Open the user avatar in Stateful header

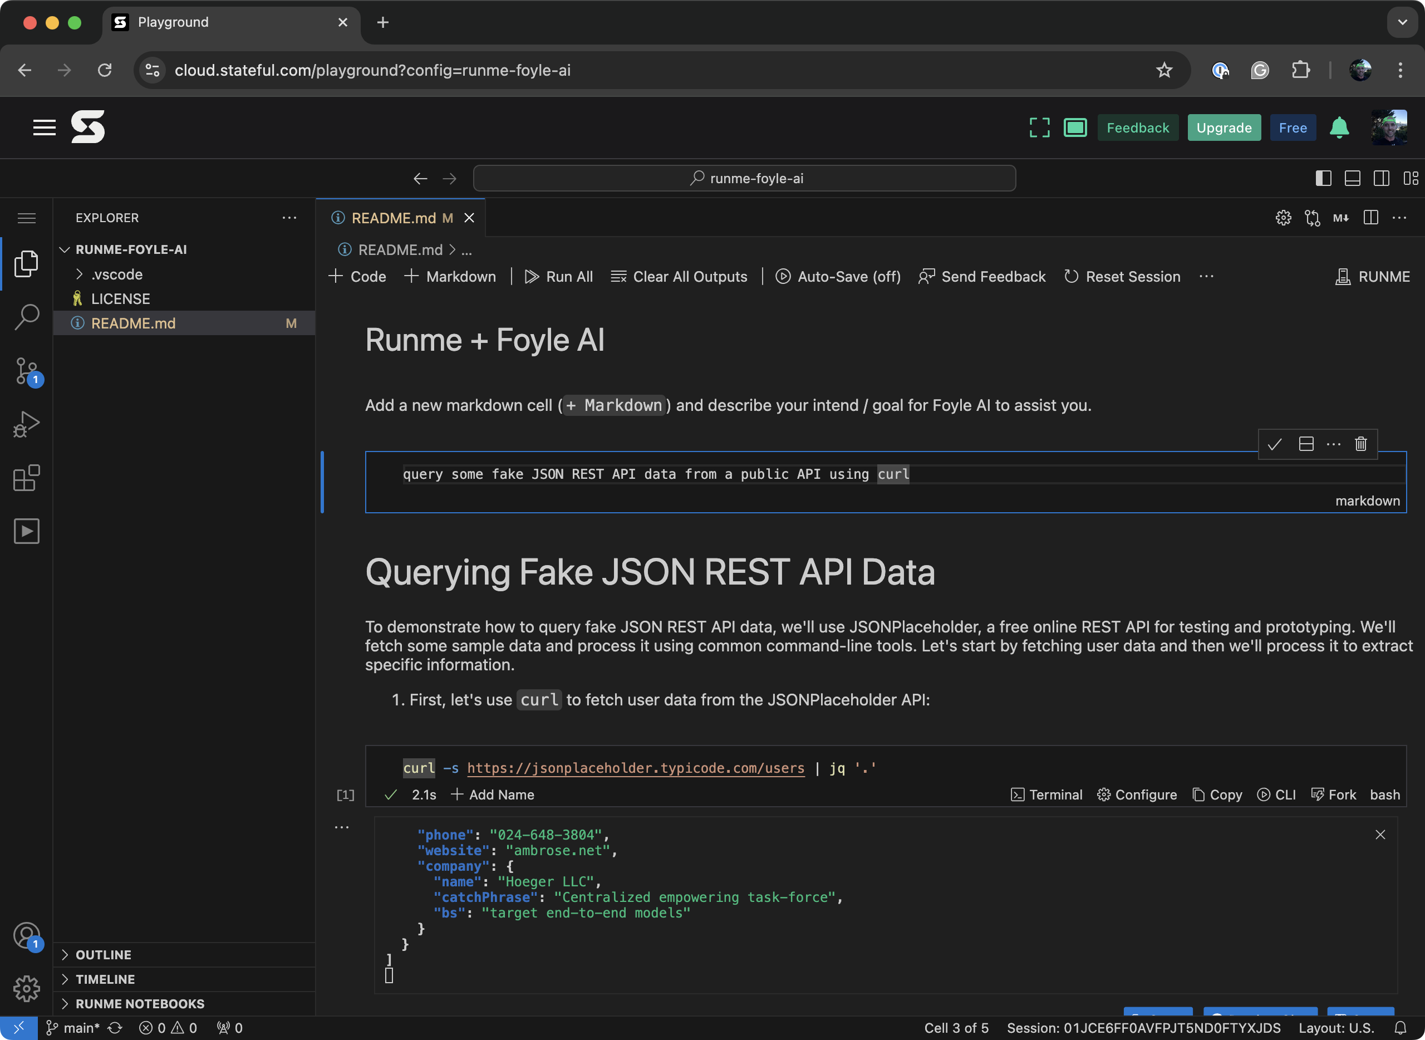[x=1389, y=128]
